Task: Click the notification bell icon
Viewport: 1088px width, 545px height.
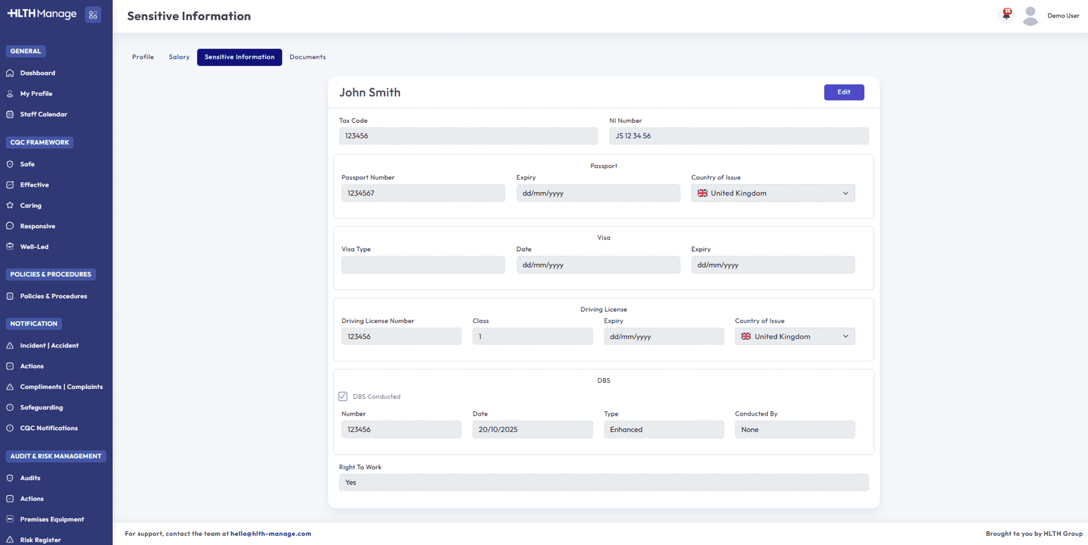Action: pyautogui.click(x=1006, y=15)
